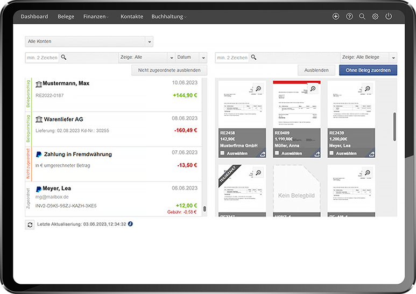Check Auswählen box for RE0409
Image resolution: width=416 pixels, height=294 pixels.
pyautogui.click(x=277, y=153)
